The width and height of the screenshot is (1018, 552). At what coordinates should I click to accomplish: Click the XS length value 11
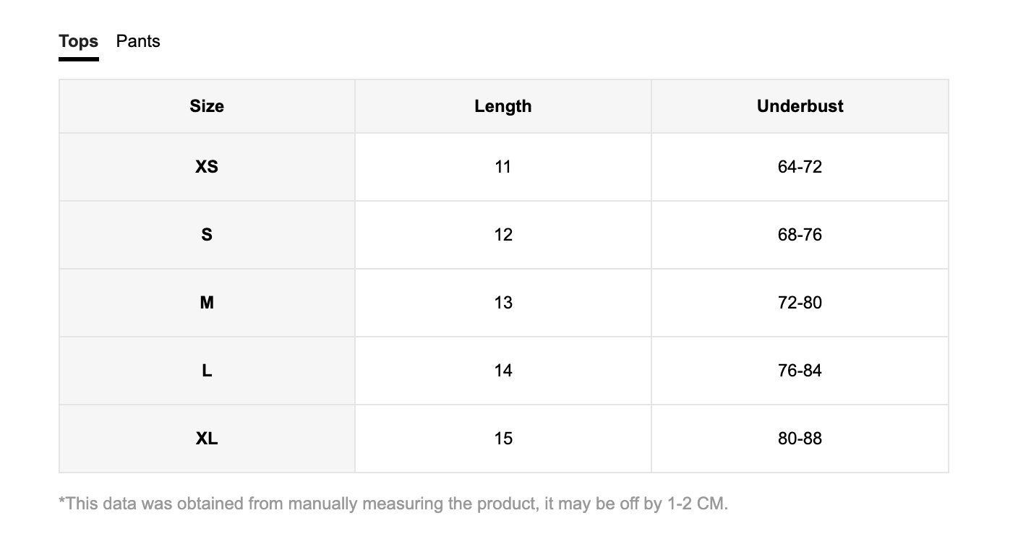503,167
